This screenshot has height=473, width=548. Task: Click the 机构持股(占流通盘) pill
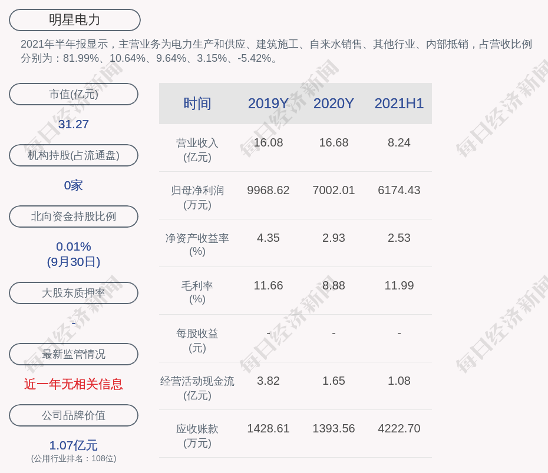[x=74, y=155]
